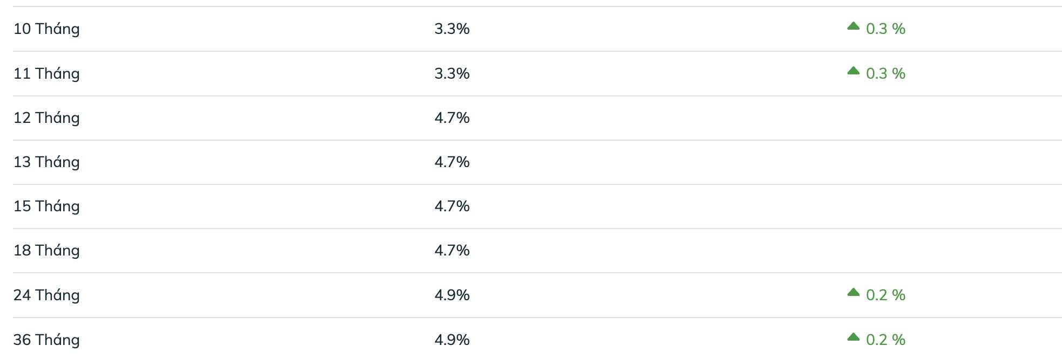Click the 4.7% rate for 12 Tháng
The height and width of the screenshot is (359, 1062).
pyautogui.click(x=452, y=118)
